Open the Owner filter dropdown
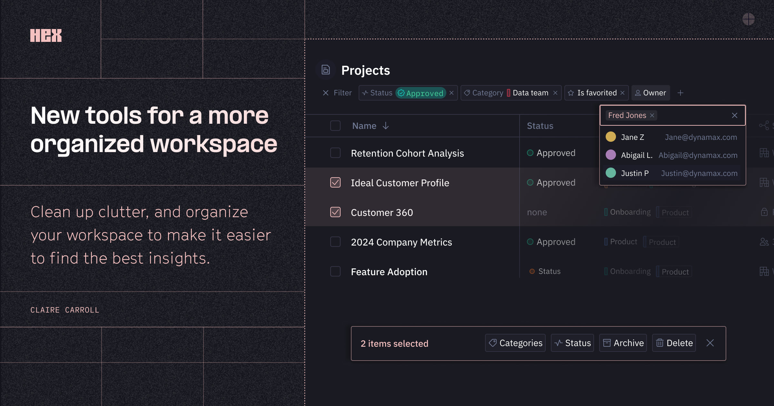The image size is (774, 406). (651, 93)
